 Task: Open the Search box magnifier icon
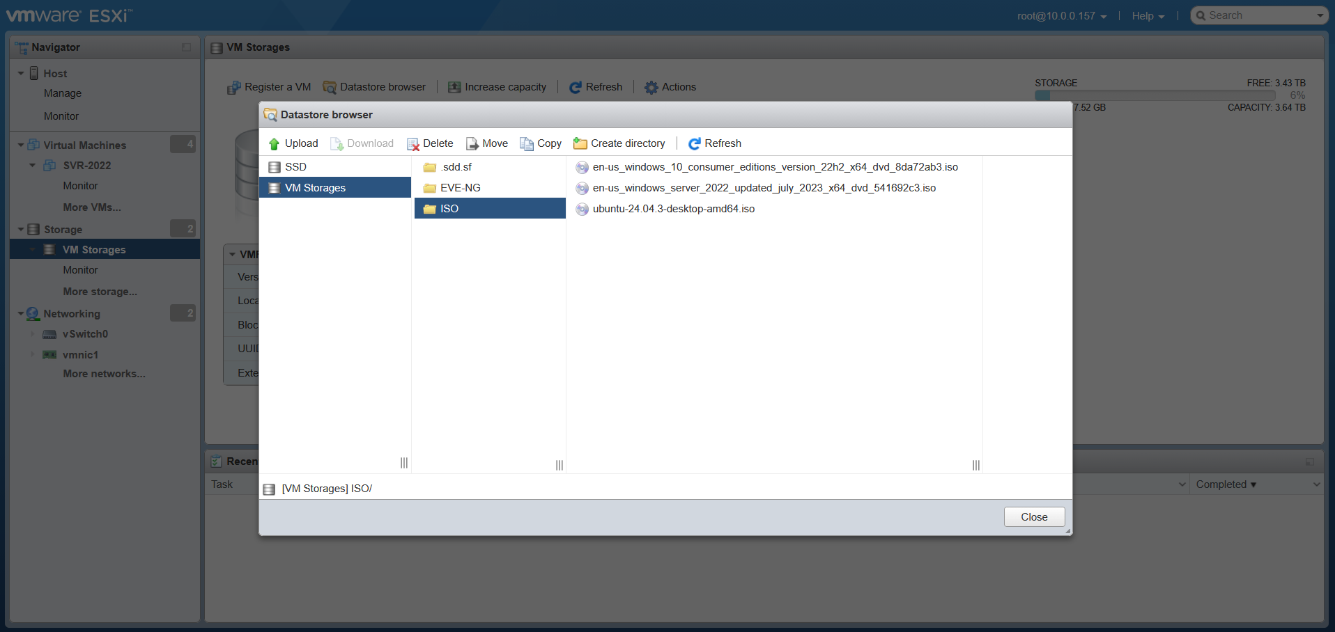[x=1202, y=15]
